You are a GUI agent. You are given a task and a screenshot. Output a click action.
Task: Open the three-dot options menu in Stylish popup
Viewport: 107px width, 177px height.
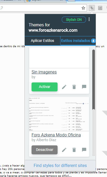pyautogui.click(x=89, y=19)
